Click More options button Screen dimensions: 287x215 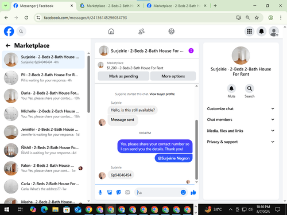[x=173, y=76]
